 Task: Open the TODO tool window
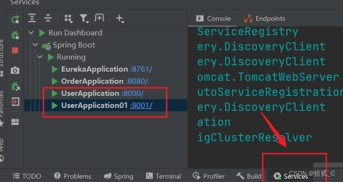[27, 176]
